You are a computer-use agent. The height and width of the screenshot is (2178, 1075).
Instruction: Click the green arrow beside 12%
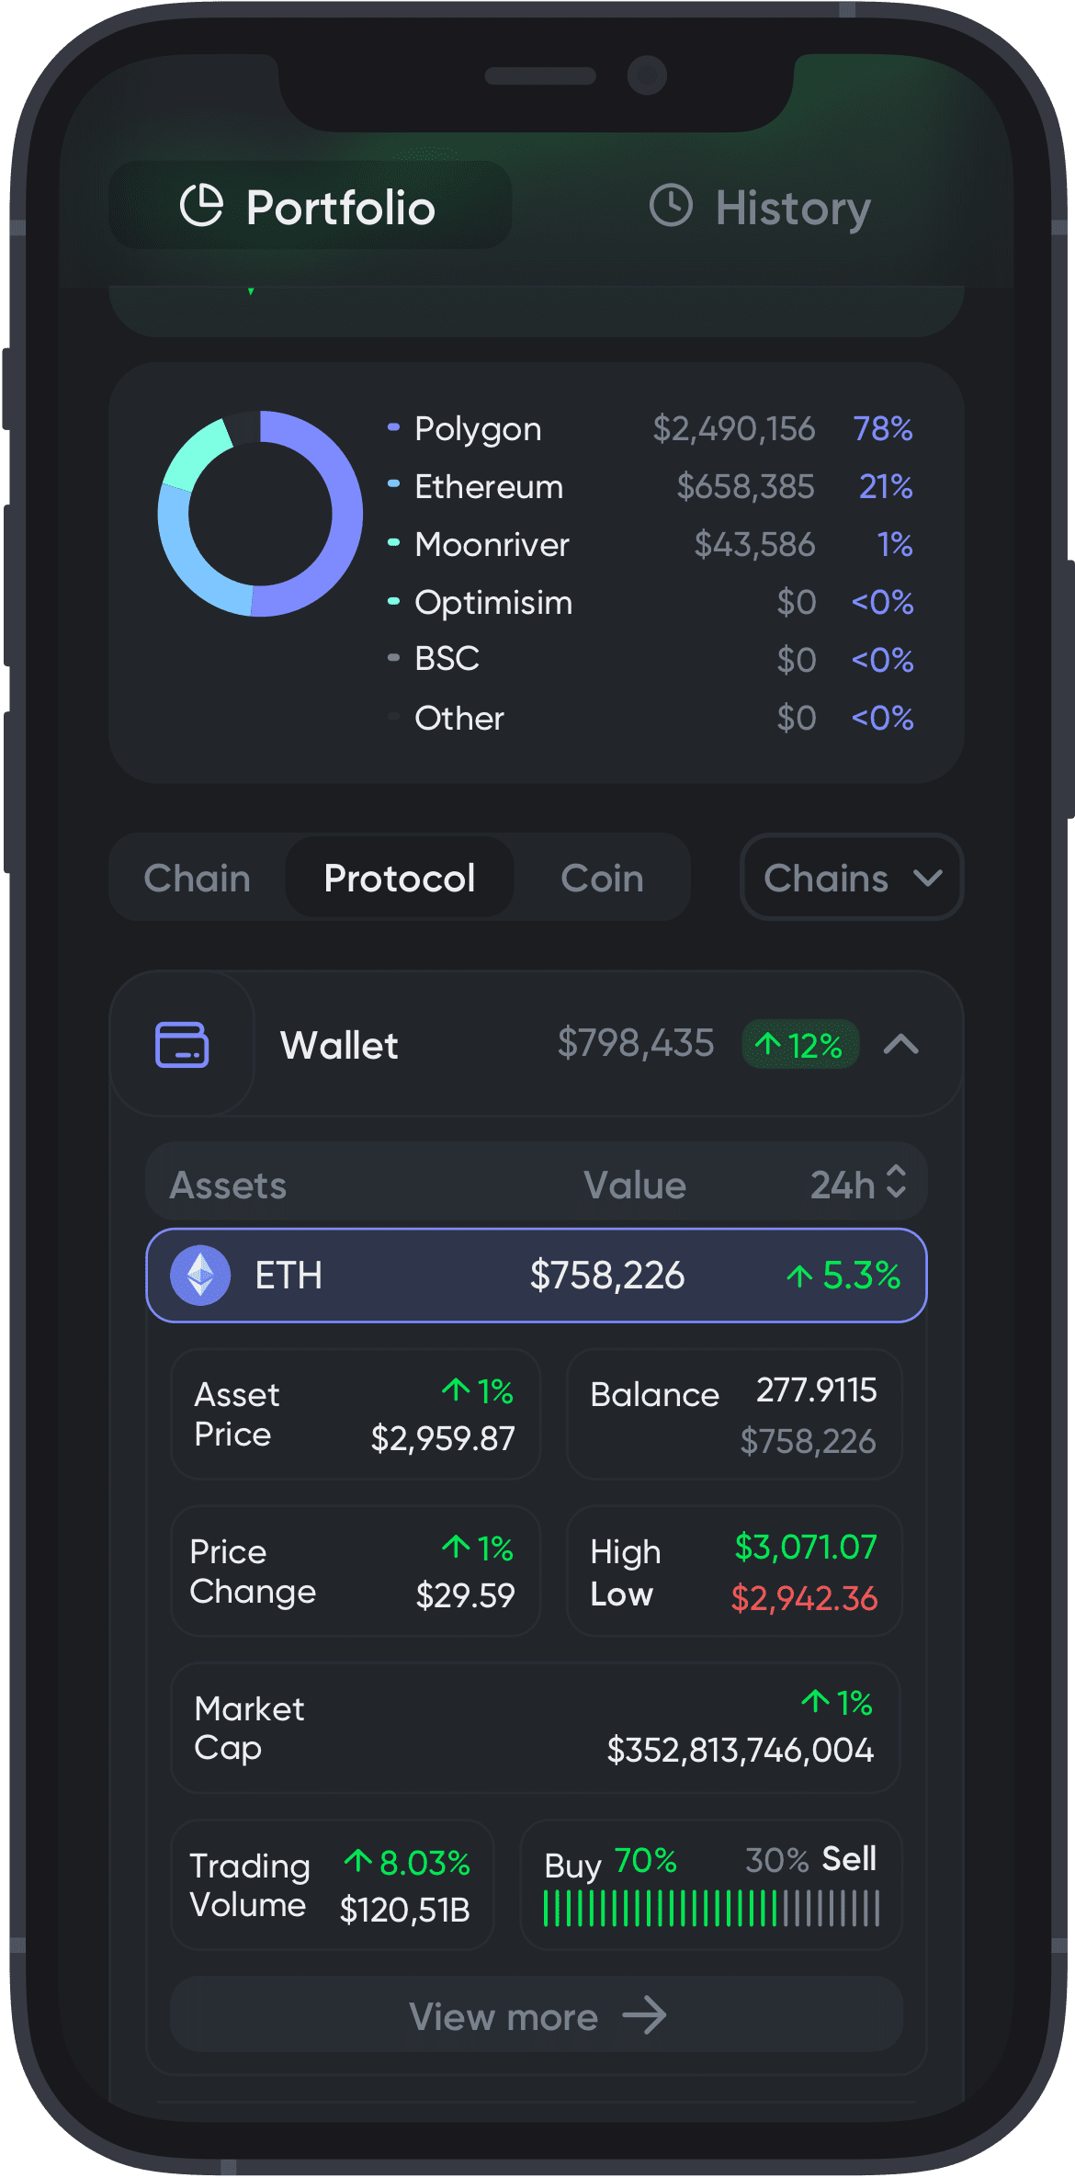coord(767,1044)
